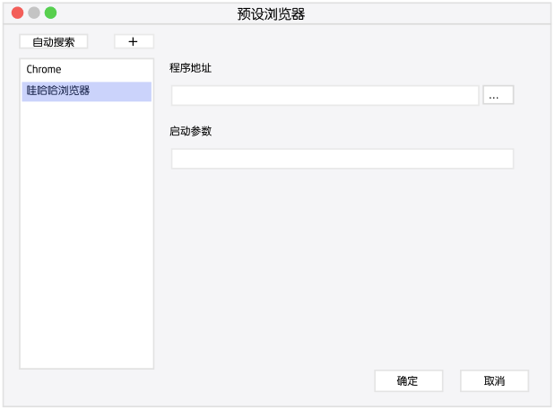Minimize the dialog using the gray button
Viewport: 555px width, 410px height.
pyautogui.click(x=34, y=13)
